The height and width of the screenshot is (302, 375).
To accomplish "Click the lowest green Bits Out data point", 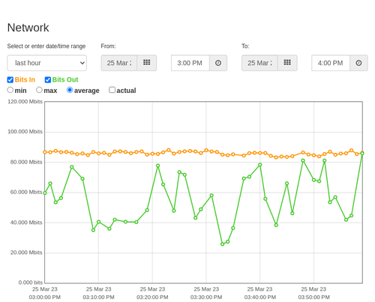I will coord(222,244).
